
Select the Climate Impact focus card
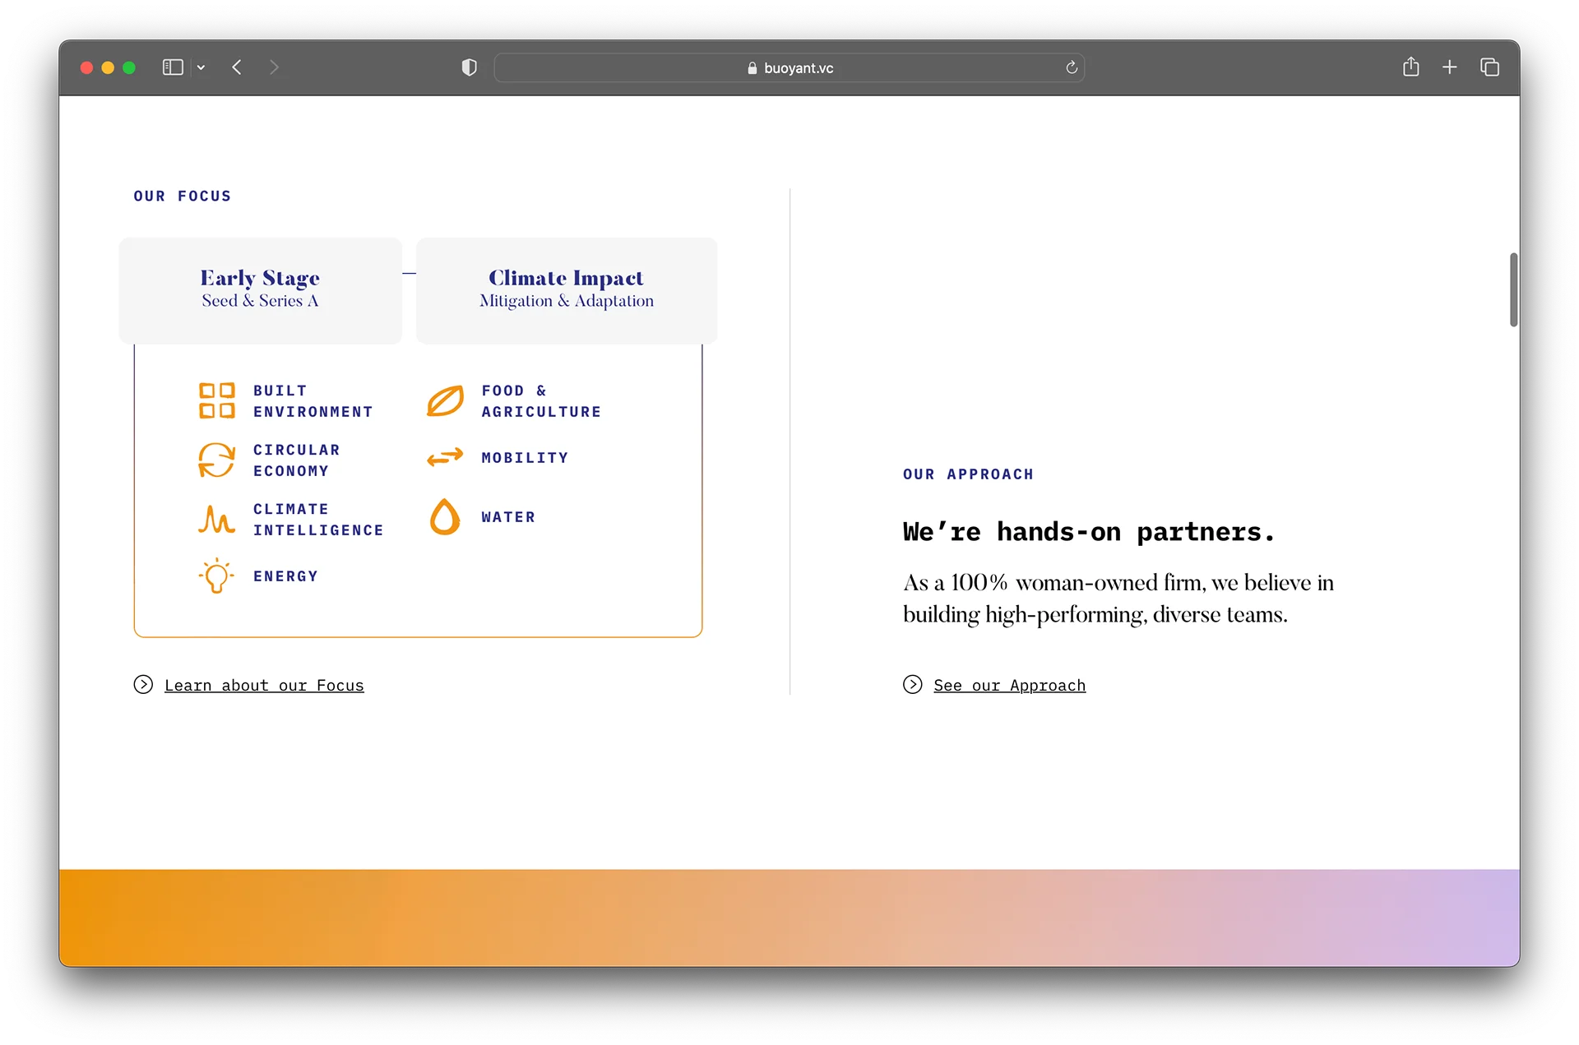(566, 289)
